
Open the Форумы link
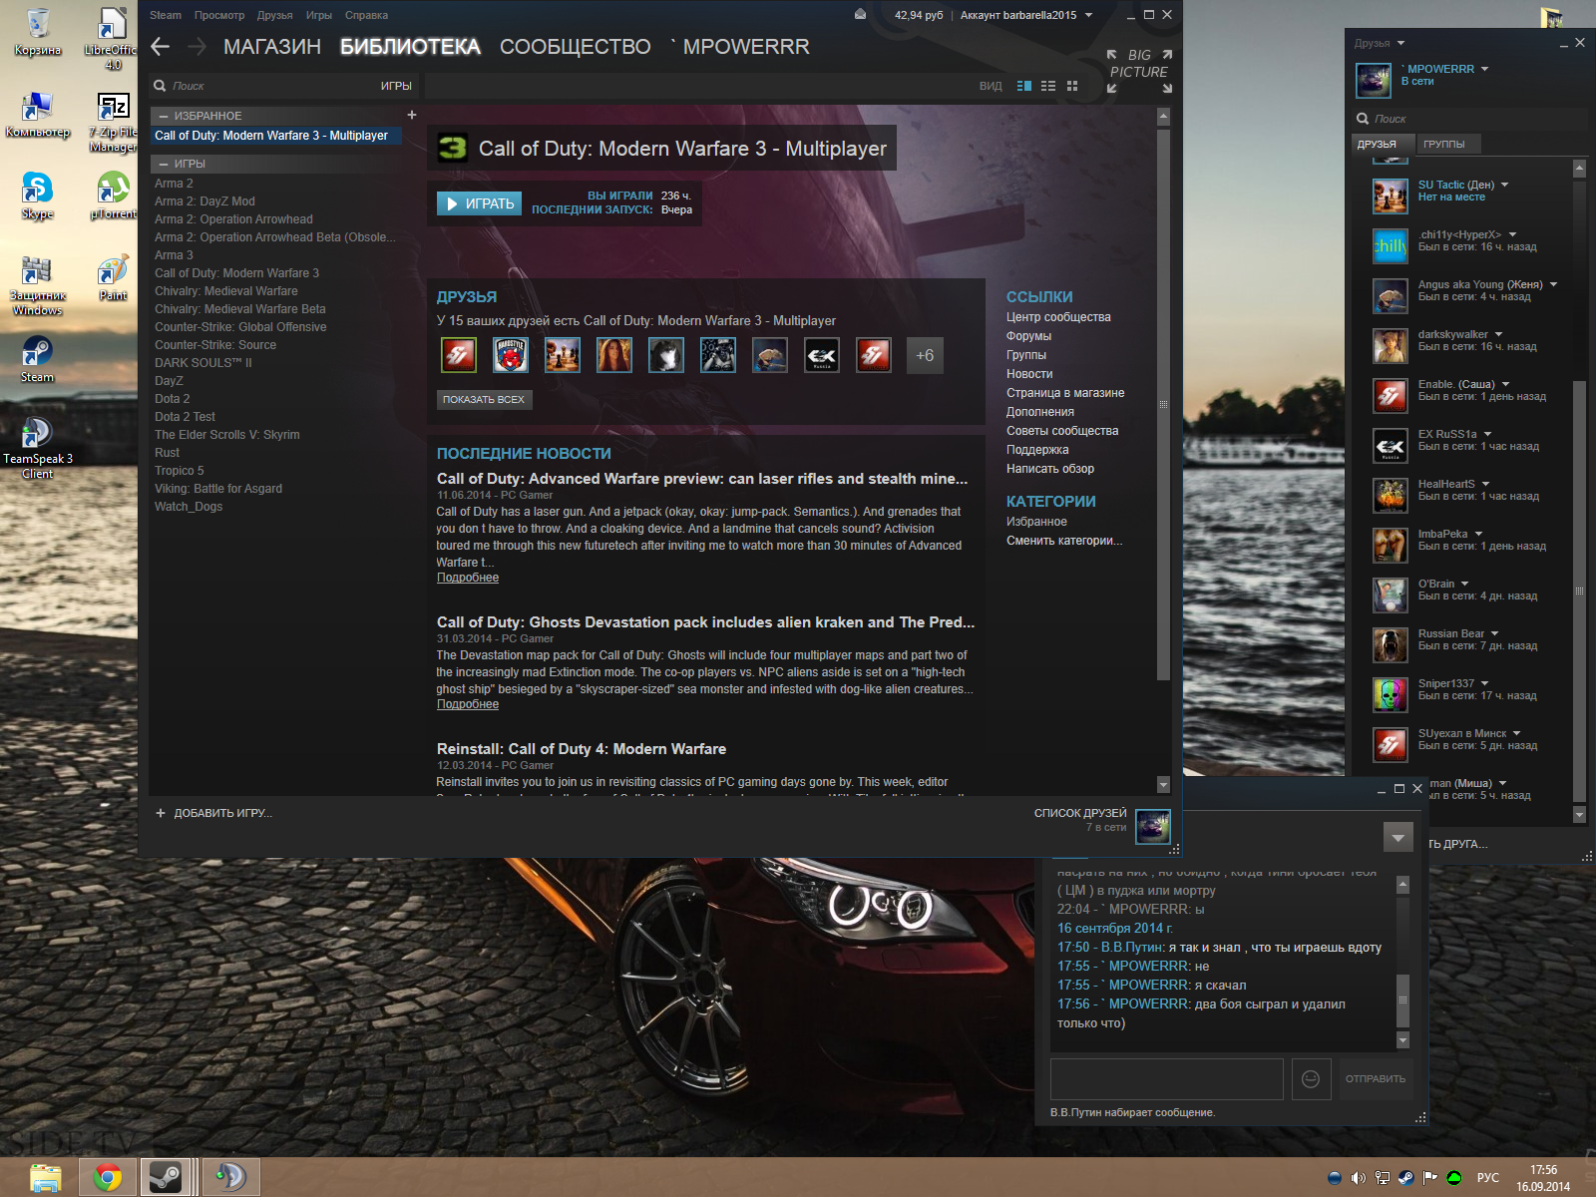tap(1028, 336)
